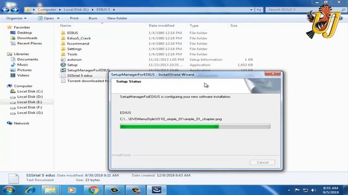Select Downloads under Favorites

27,38
